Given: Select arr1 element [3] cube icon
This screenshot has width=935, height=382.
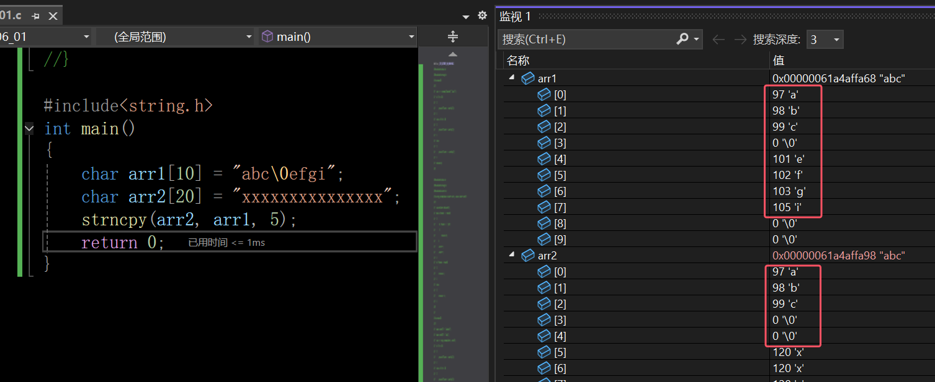Looking at the screenshot, I should pos(544,142).
